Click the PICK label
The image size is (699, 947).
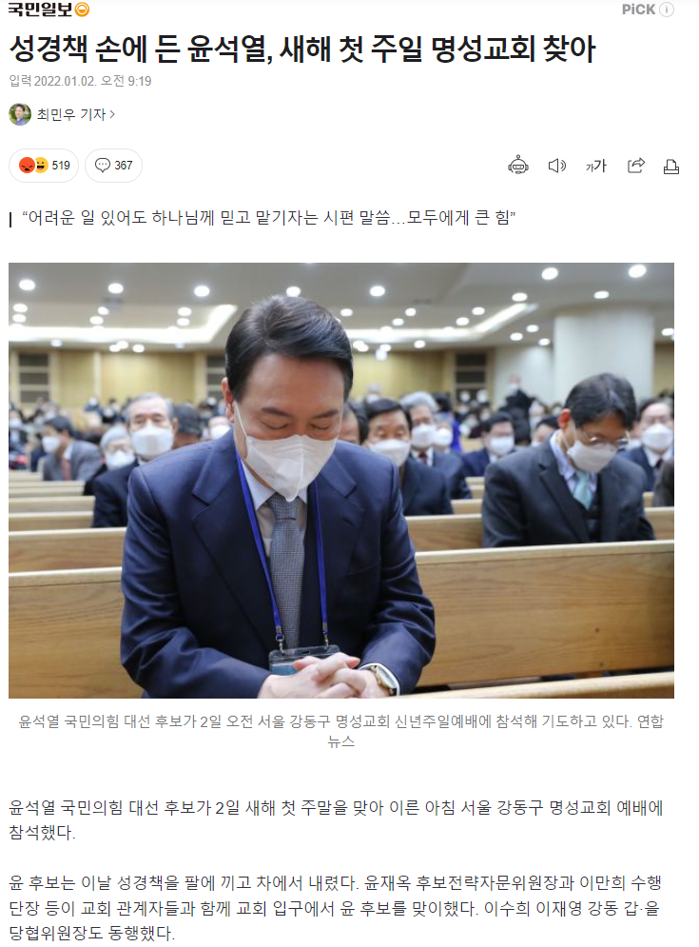[639, 10]
